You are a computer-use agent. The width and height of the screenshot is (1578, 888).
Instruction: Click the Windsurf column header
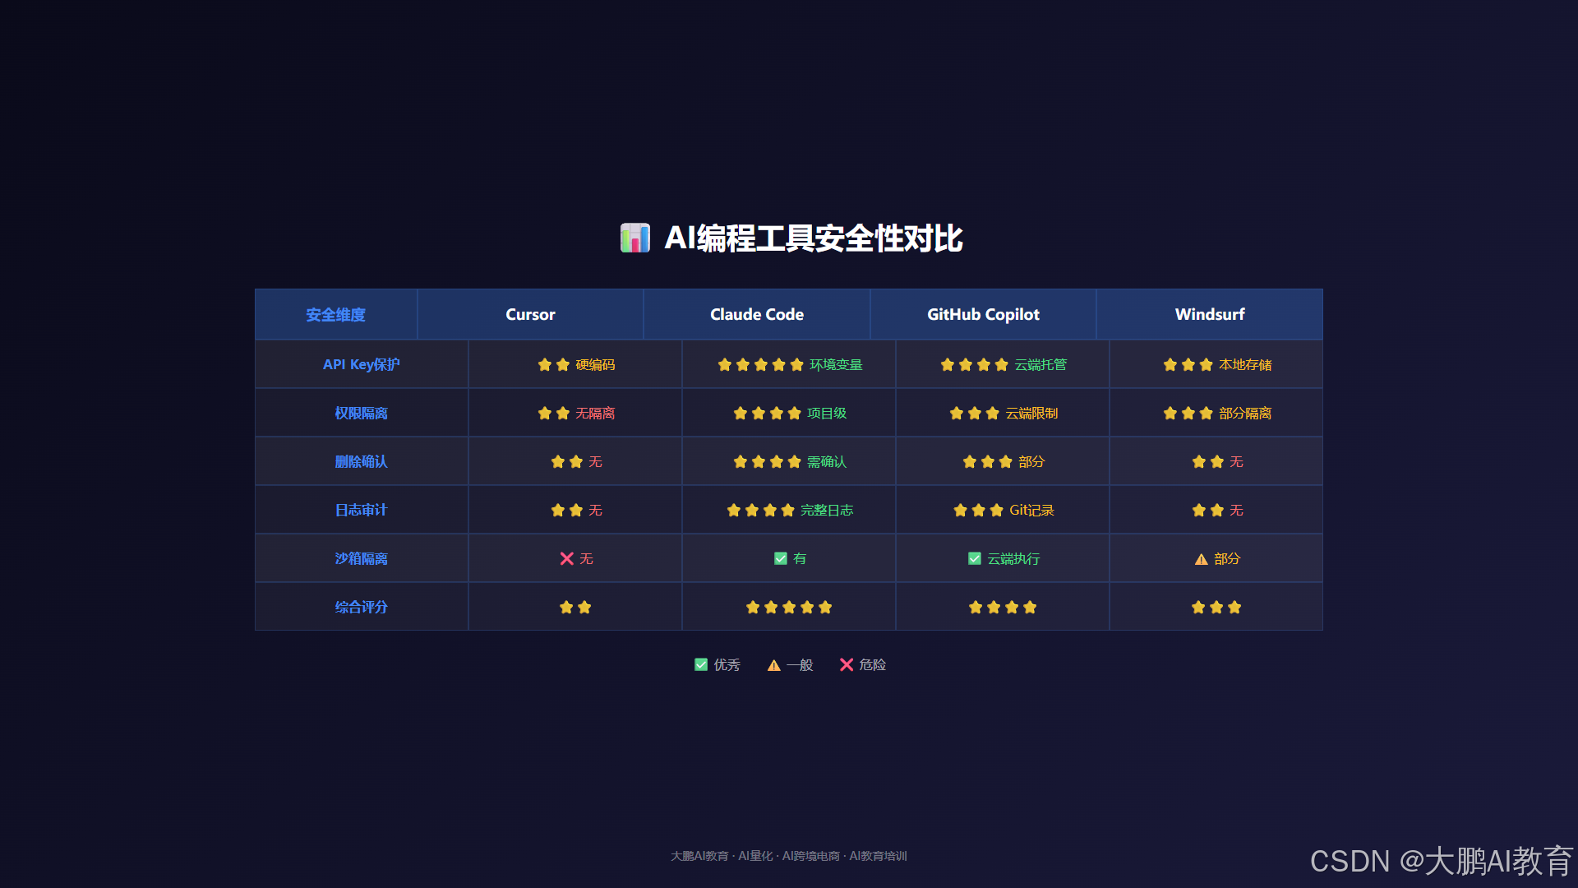tap(1210, 315)
